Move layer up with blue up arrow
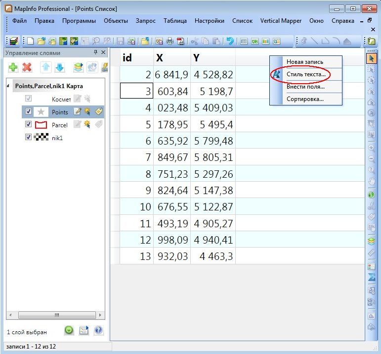The height and width of the screenshot is (354, 381). click(46, 67)
